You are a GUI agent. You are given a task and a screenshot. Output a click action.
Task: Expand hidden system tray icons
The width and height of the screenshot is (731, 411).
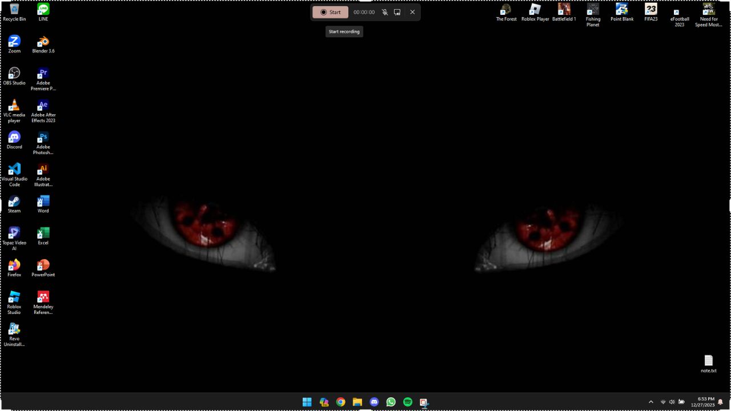coord(651,402)
